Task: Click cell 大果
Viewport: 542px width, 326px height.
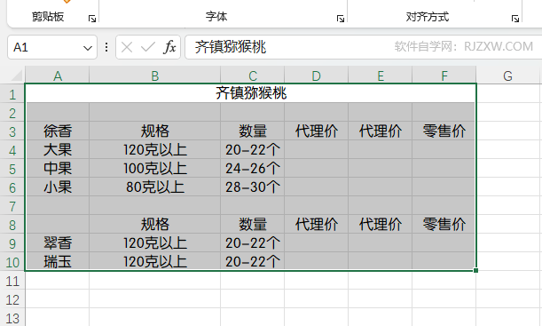Action: click(x=58, y=150)
